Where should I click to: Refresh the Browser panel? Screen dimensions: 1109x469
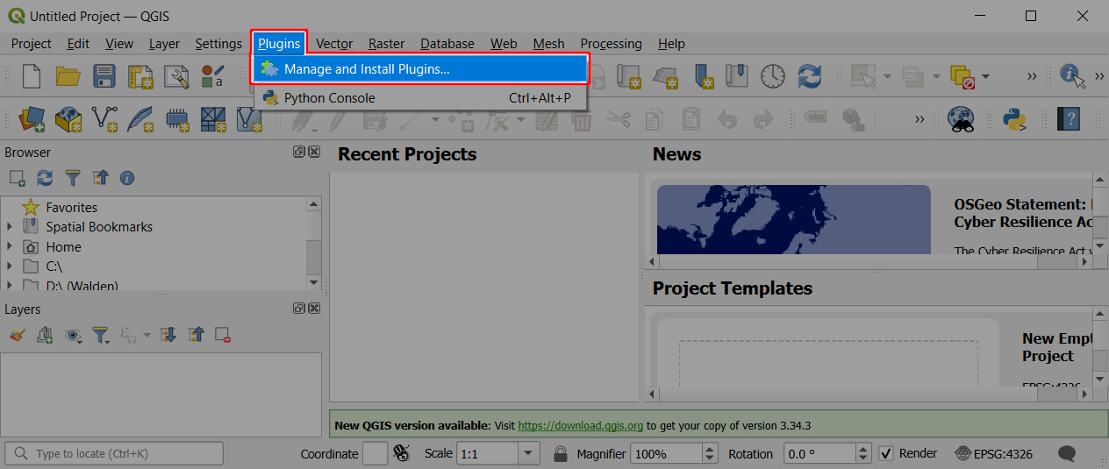45,178
